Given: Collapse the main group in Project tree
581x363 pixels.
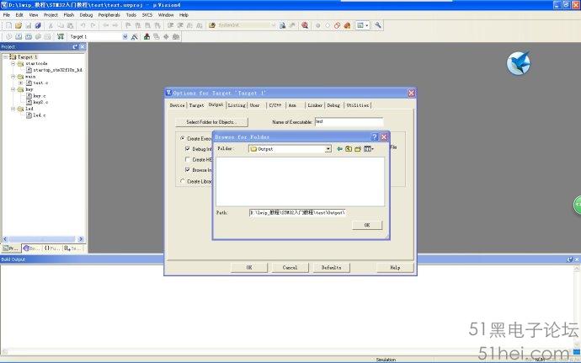Looking at the screenshot, I should click(x=13, y=77).
